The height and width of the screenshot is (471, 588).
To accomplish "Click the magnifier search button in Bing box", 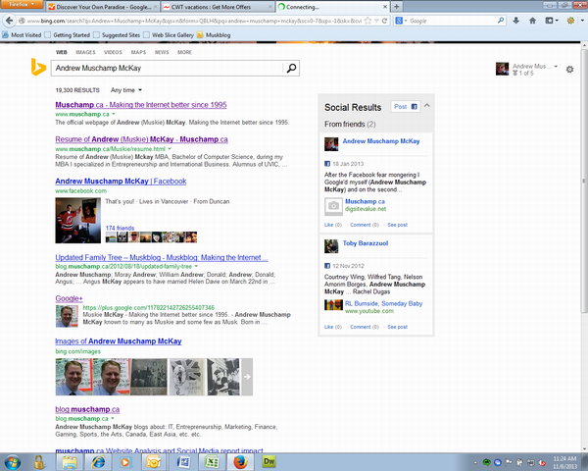I will click(x=291, y=68).
